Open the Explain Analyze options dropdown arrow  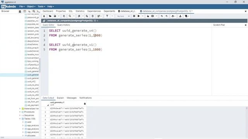(x=157, y=16)
